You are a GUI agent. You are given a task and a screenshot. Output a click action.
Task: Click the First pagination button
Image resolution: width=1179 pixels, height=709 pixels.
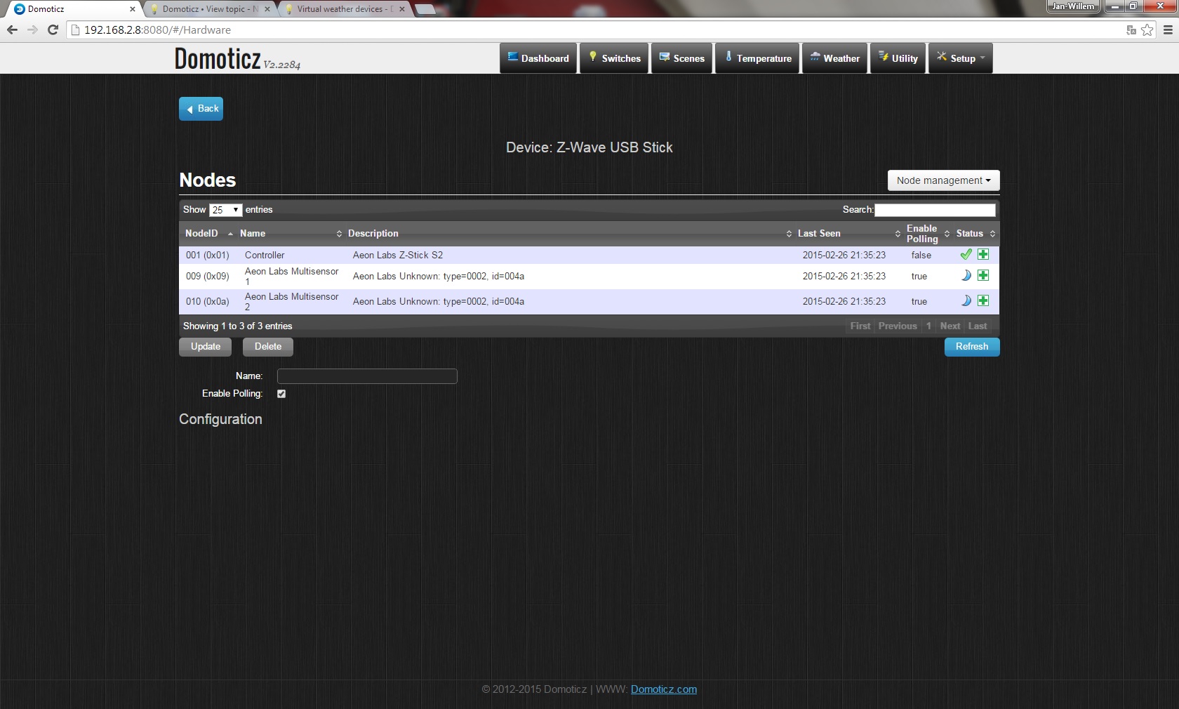tap(860, 326)
